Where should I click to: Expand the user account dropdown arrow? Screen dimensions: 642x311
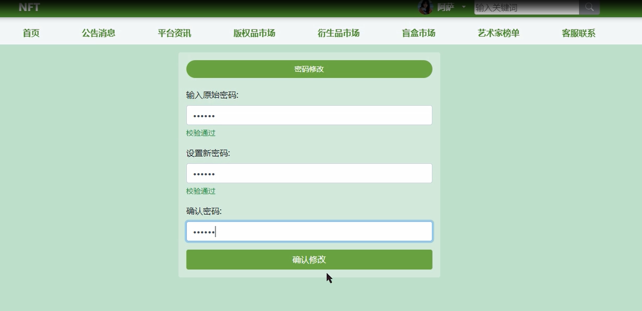pyautogui.click(x=464, y=7)
